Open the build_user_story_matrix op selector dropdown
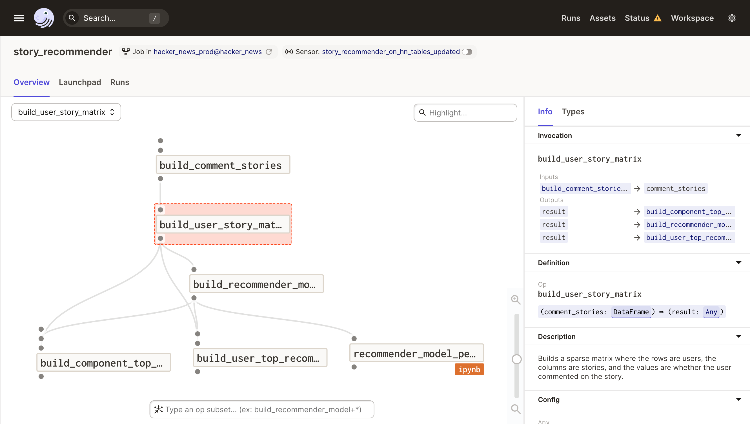Image resolution: width=750 pixels, height=424 pixels. click(x=66, y=112)
